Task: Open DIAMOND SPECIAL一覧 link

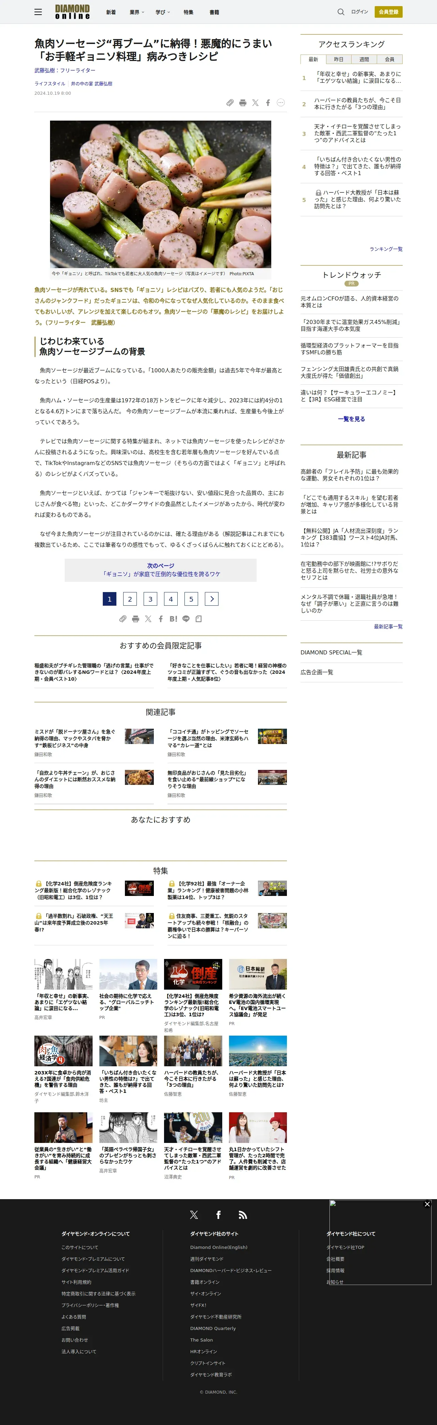Action: (331, 652)
